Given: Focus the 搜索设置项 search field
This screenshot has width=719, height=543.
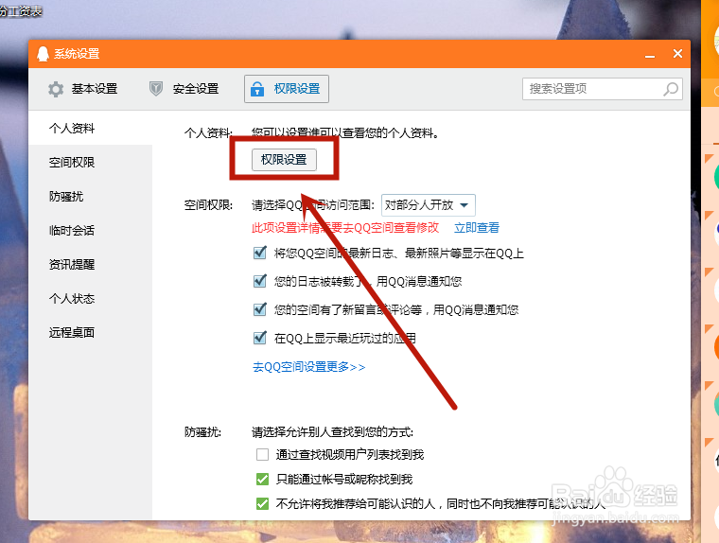Looking at the screenshot, I should (x=602, y=89).
